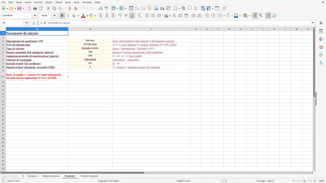Click the Clone Formatting paintbrush icon
The image size is (326, 183).
pyautogui.click(x=70, y=8)
